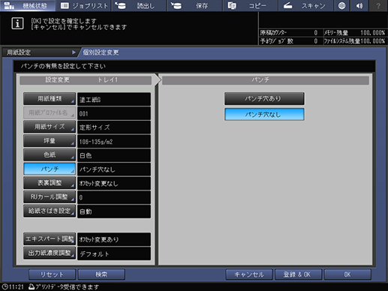Screen dimensions: 388x291
Task: Open 色紙 colored paper setting
Action: click(50, 154)
